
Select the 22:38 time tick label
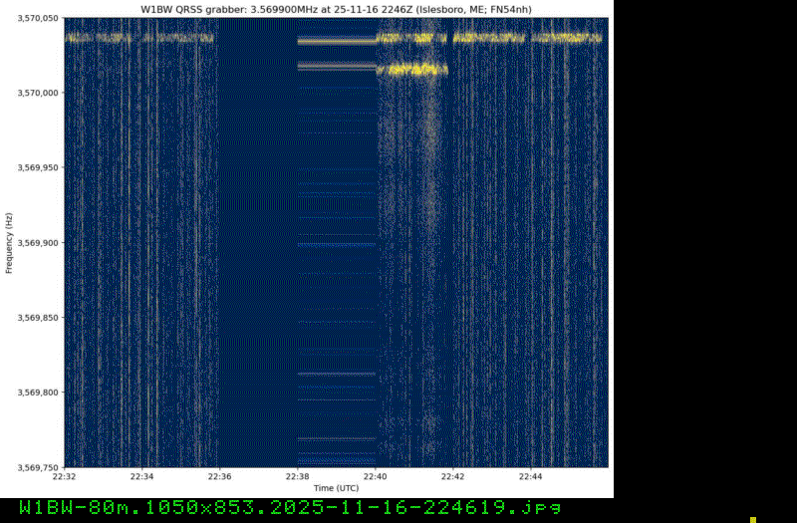click(x=298, y=476)
